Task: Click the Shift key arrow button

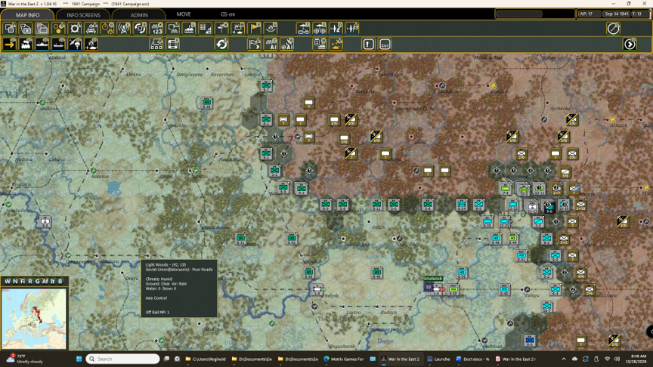Action: (369, 44)
